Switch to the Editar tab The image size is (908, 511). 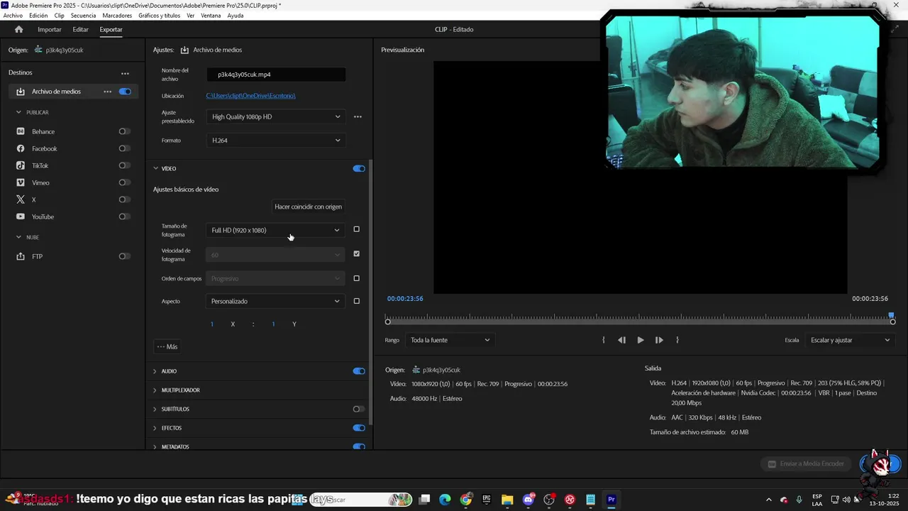tap(80, 29)
